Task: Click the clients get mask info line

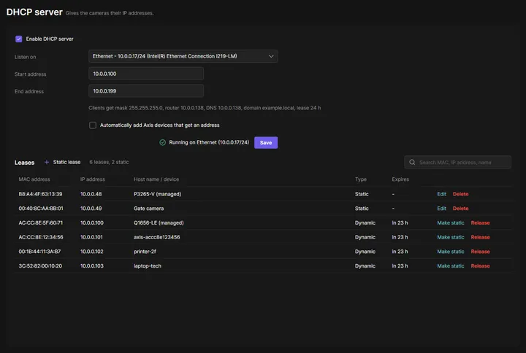Action: 205,108
